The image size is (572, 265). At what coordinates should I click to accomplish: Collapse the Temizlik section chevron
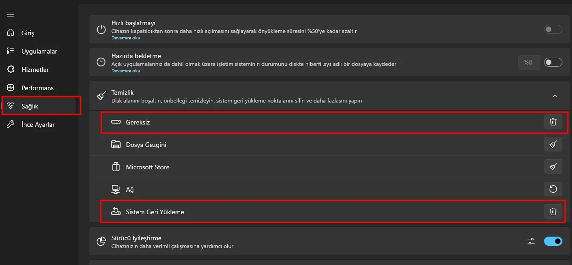tap(555, 96)
